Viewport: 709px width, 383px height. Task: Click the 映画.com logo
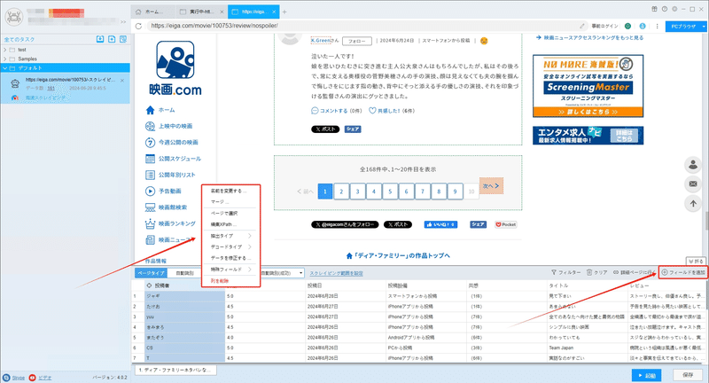175,68
